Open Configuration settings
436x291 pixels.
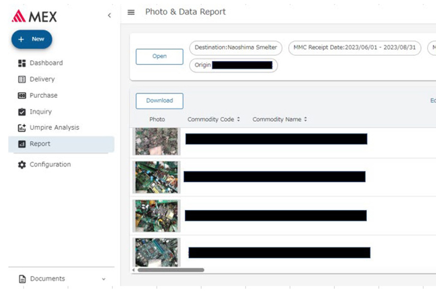(x=50, y=164)
